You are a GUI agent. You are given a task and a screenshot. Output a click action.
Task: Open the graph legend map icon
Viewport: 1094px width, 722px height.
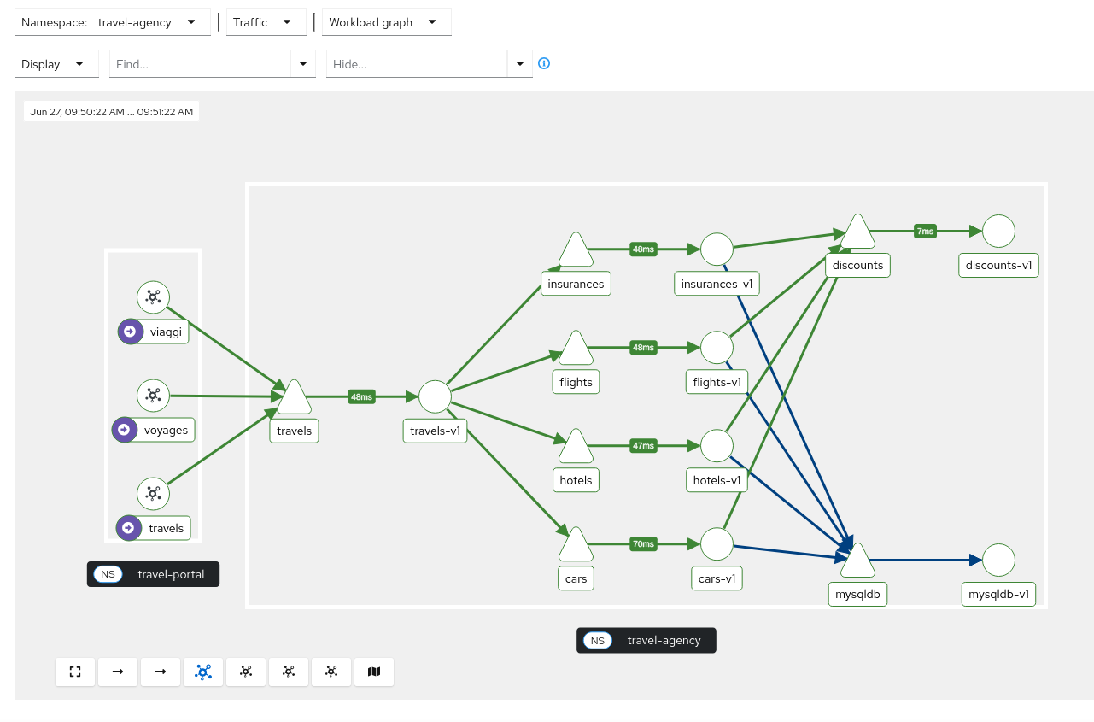point(374,672)
